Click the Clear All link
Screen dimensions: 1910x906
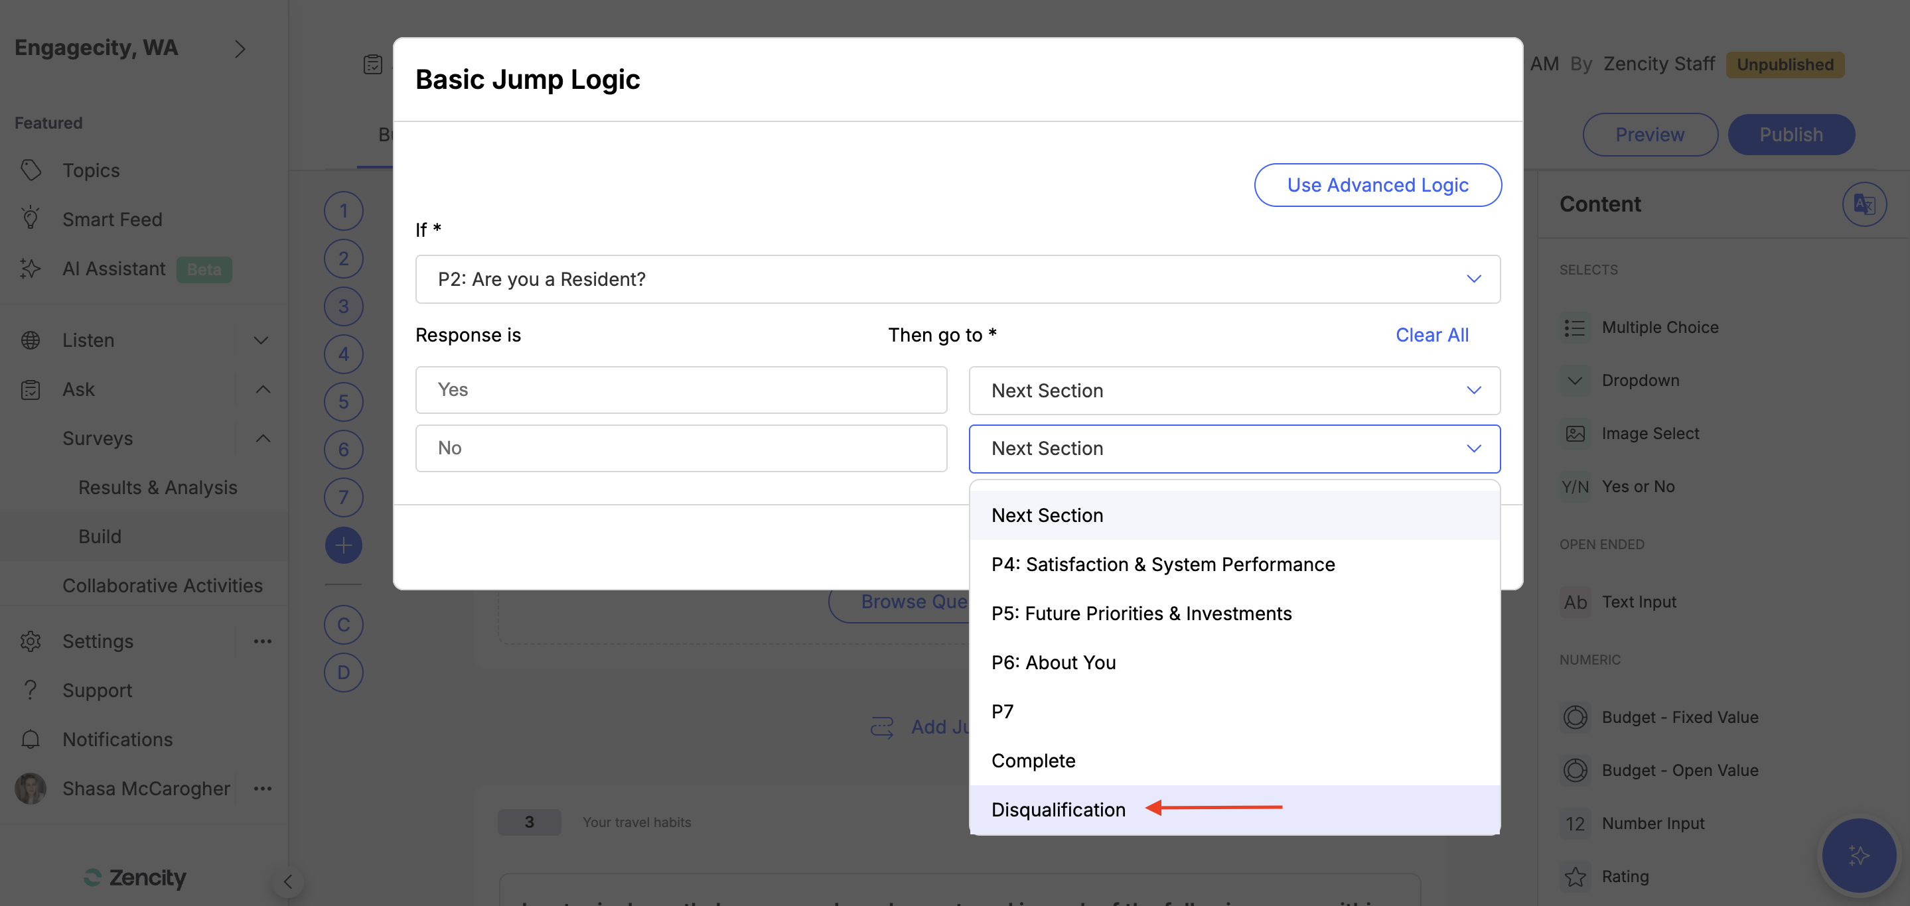[1431, 335]
